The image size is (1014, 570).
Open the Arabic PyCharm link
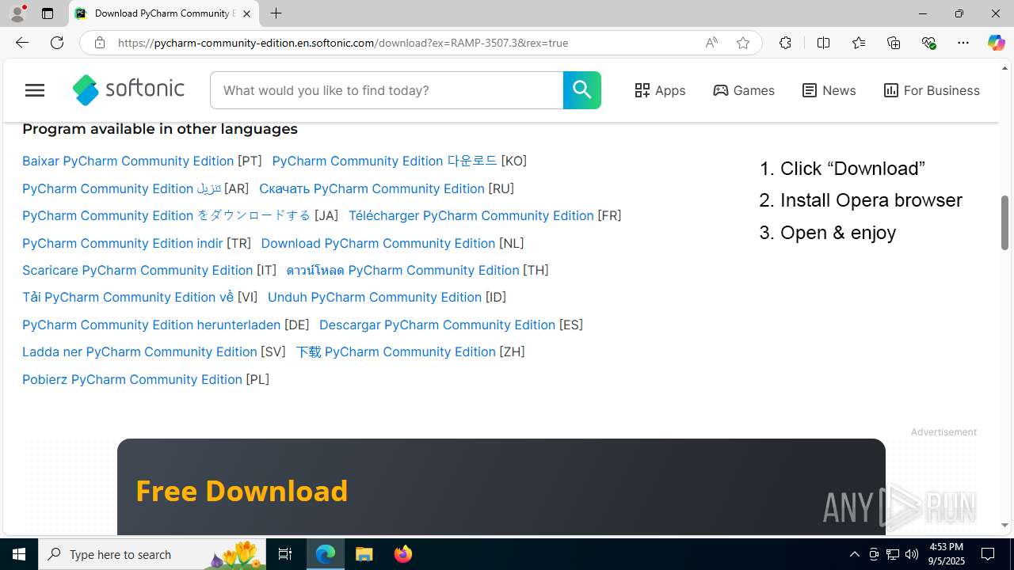point(121,188)
